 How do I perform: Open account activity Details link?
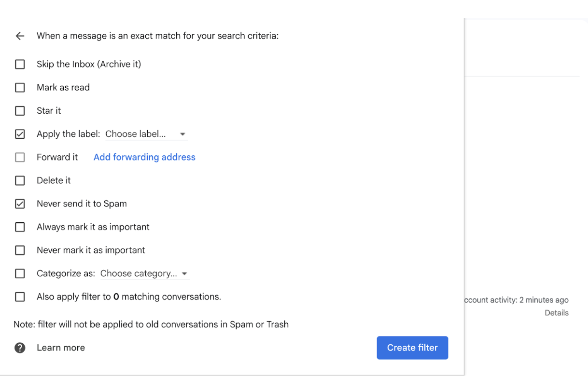click(x=556, y=313)
